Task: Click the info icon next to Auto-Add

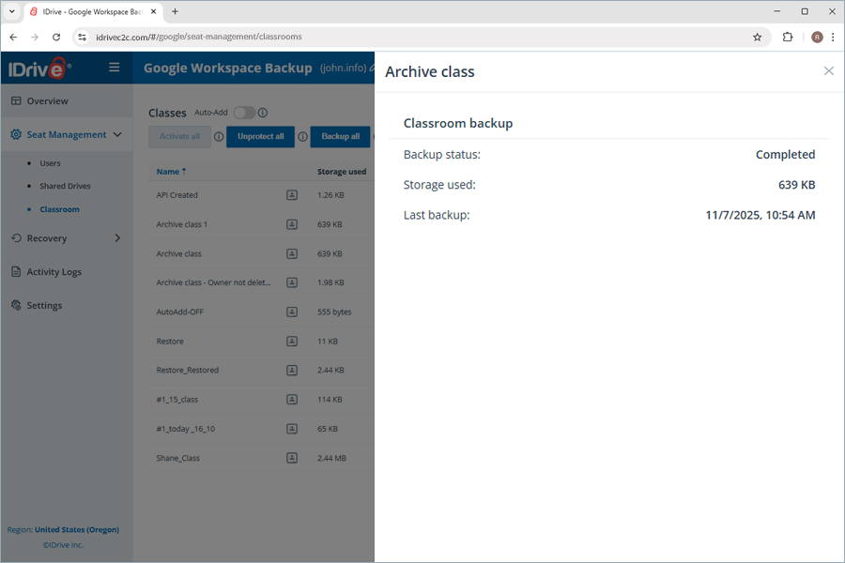Action: (x=262, y=113)
